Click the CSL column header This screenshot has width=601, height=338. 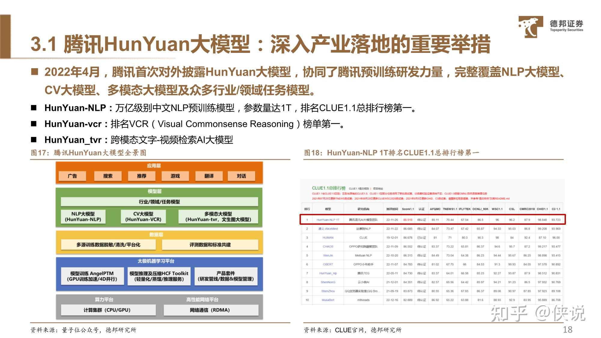pos(512,209)
